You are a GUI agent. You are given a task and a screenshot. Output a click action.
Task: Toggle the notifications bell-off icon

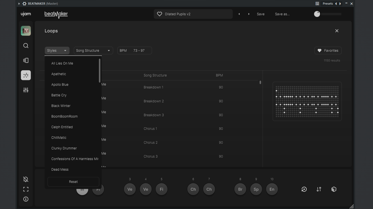[26, 179]
